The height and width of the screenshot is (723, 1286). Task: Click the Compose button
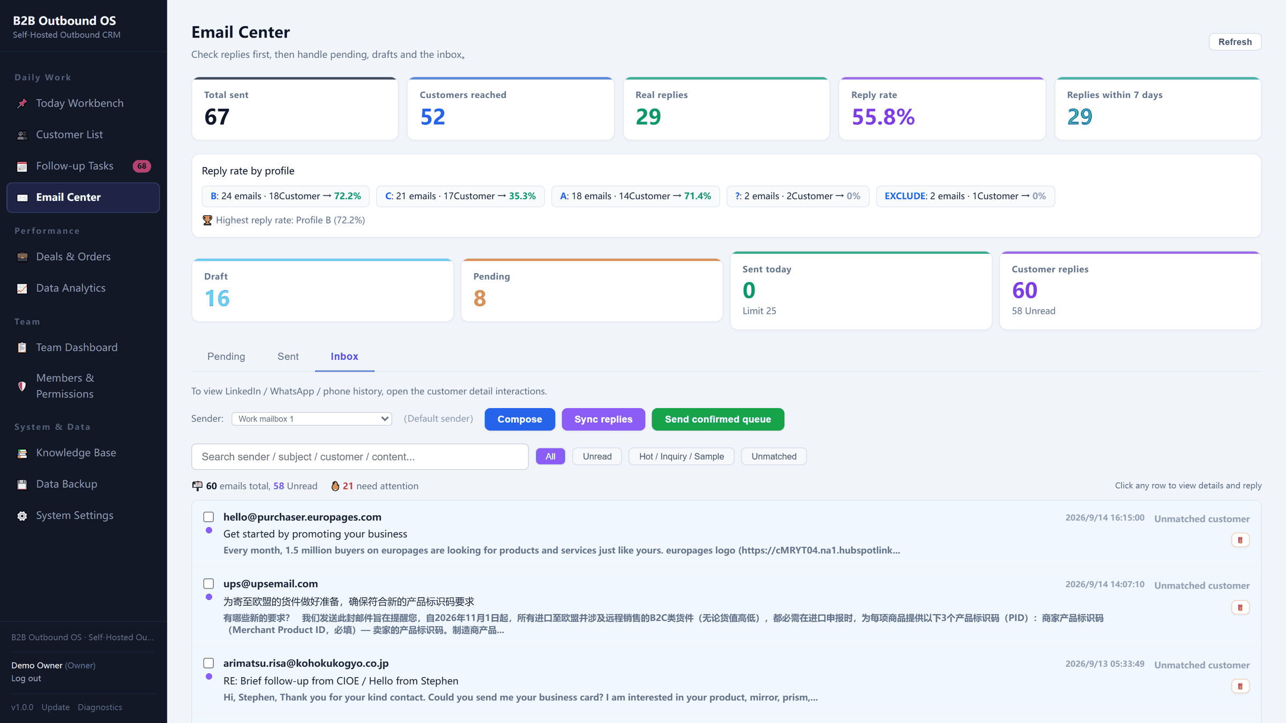[x=519, y=419]
